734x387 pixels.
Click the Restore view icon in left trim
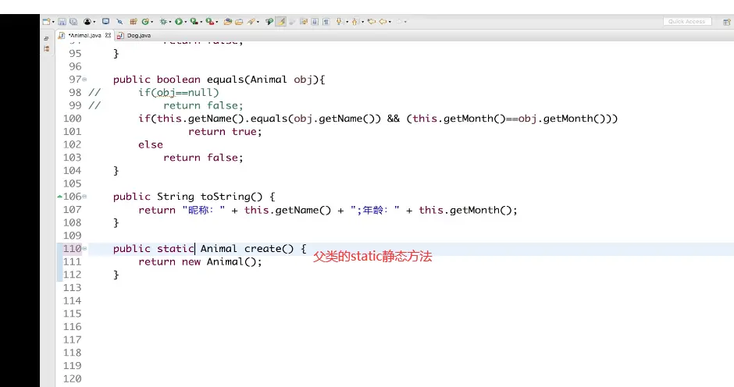pos(46,38)
